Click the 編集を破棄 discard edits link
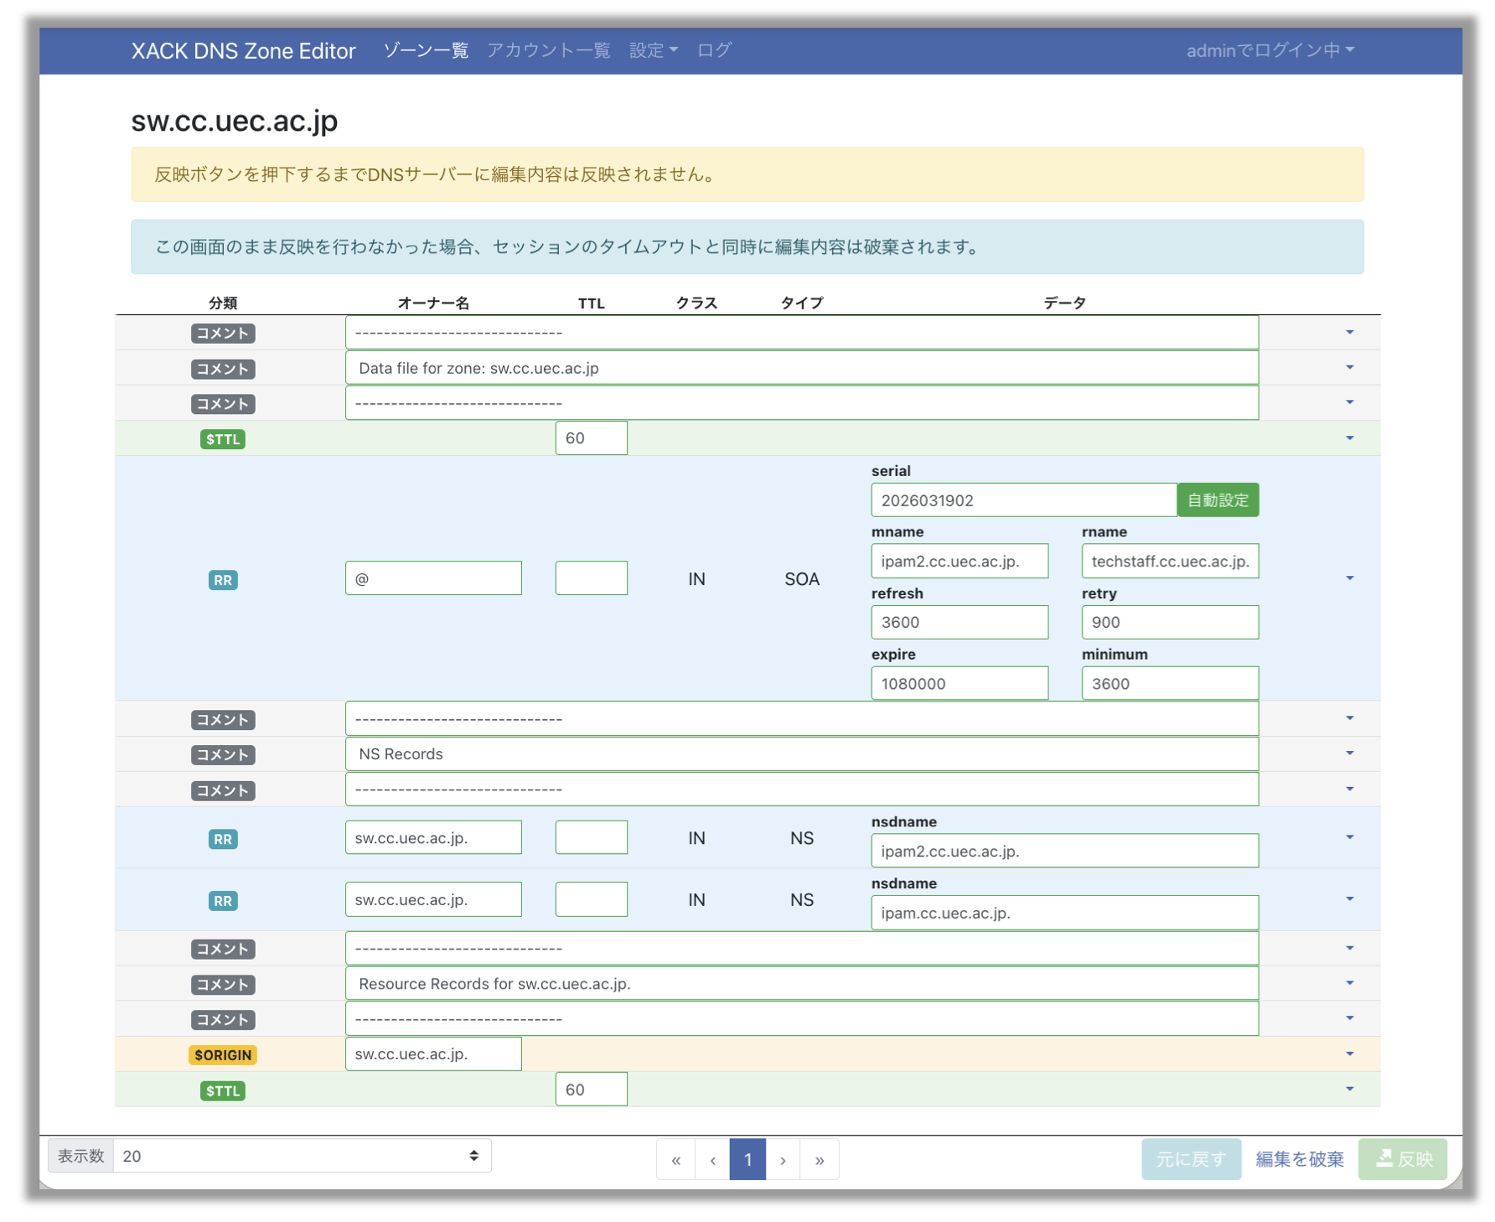 1299,1159
